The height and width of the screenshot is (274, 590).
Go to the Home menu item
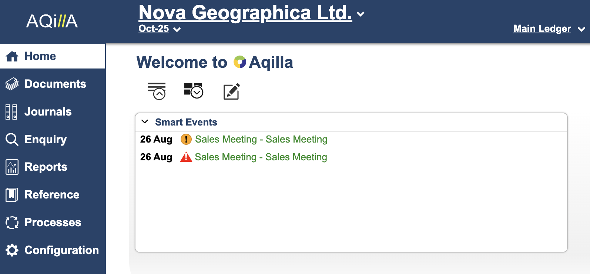coord(40,56)
